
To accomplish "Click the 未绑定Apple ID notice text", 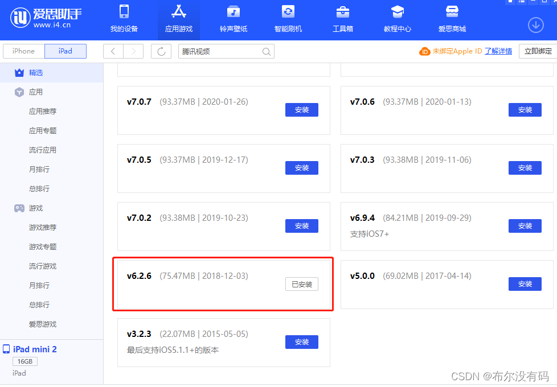I will click(x=457, y=51).
